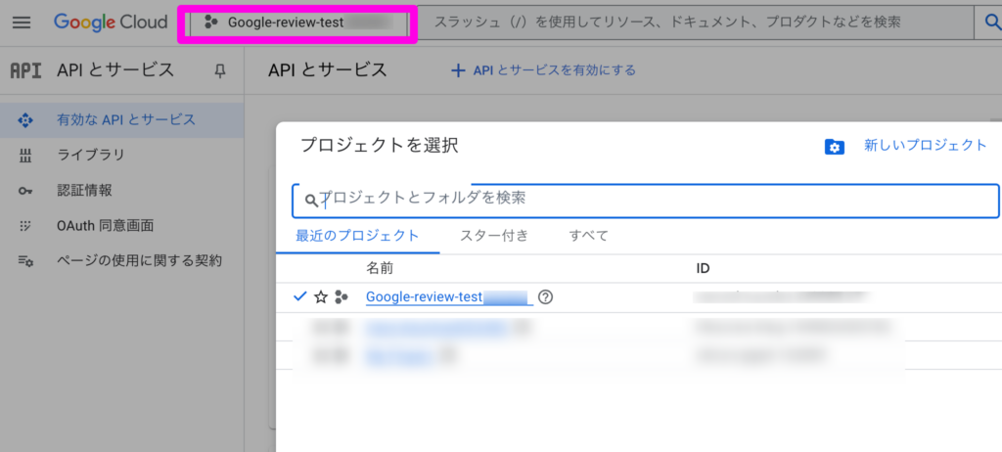Click the プロジェクトを選択 dialog title
1002x452 pixels.
pyautogui.click(x=380, y=145)
